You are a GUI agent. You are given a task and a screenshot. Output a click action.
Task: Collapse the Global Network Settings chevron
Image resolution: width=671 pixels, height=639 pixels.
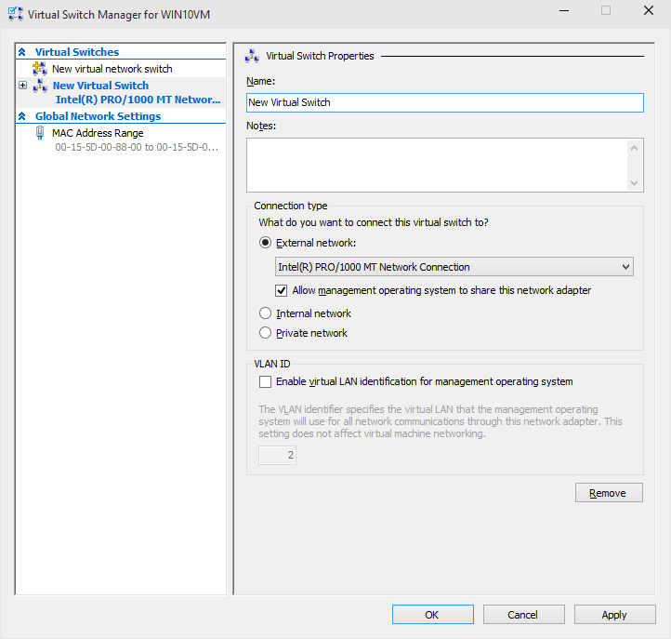[22, 116]
